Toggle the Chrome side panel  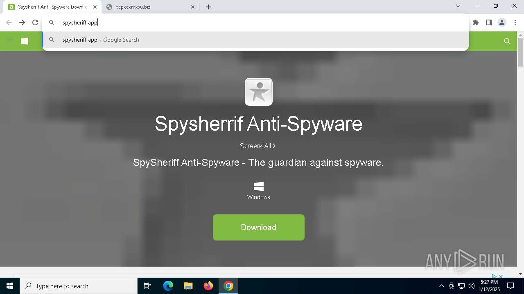point(489,22)
